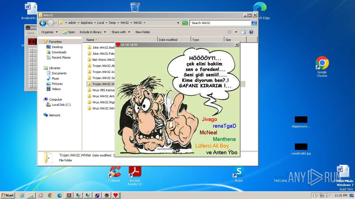Select the Virus.VBS.Karma folder
This screenshot has height=199, width=355.
101,90
